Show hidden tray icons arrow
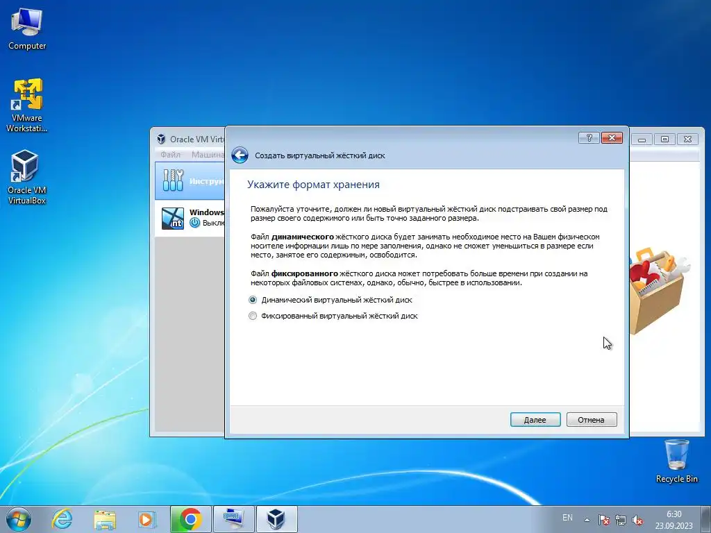This screenshot has height=533, width=711. click(587, 520)
